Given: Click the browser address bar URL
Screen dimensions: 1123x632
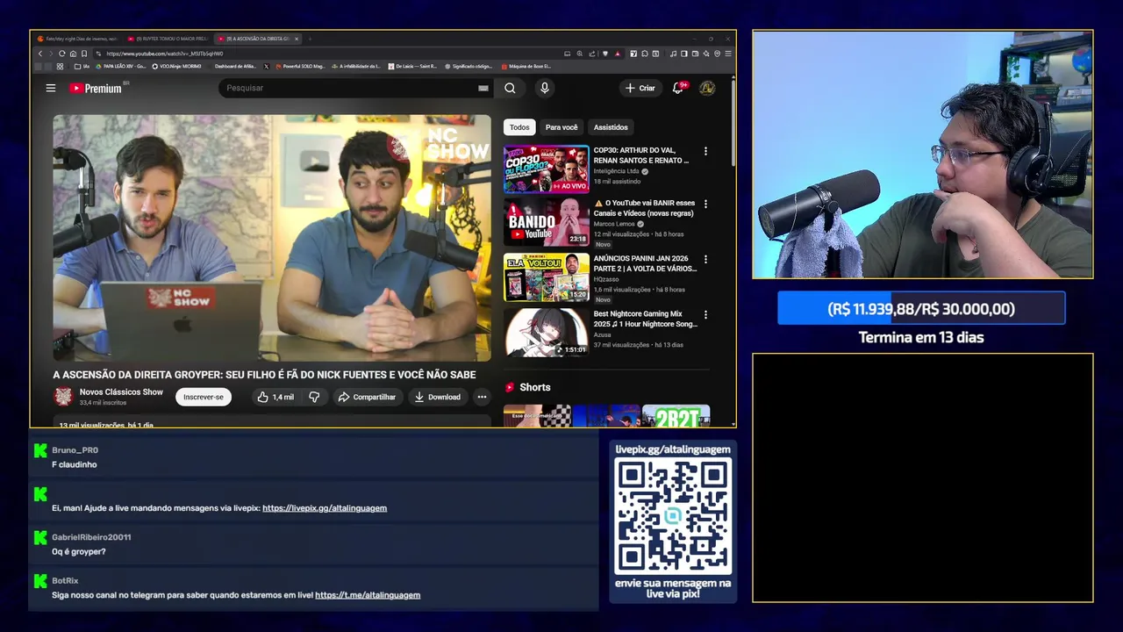Looking at the screenshot, I should 165,54.
